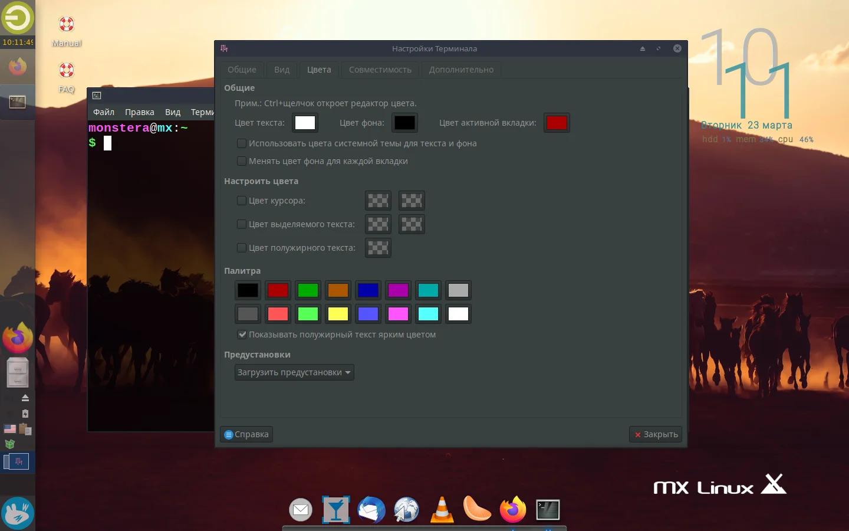Viewport: 849px width, 531px height.
Task: Open the VLC media player from the dock
Action: [x=442, y=509]
